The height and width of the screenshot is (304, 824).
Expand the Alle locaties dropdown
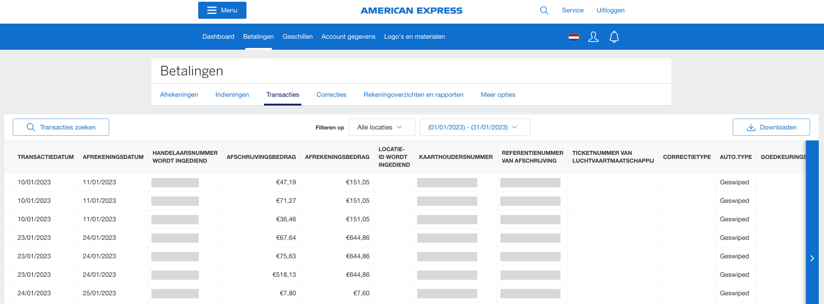(x=382, y=127)
